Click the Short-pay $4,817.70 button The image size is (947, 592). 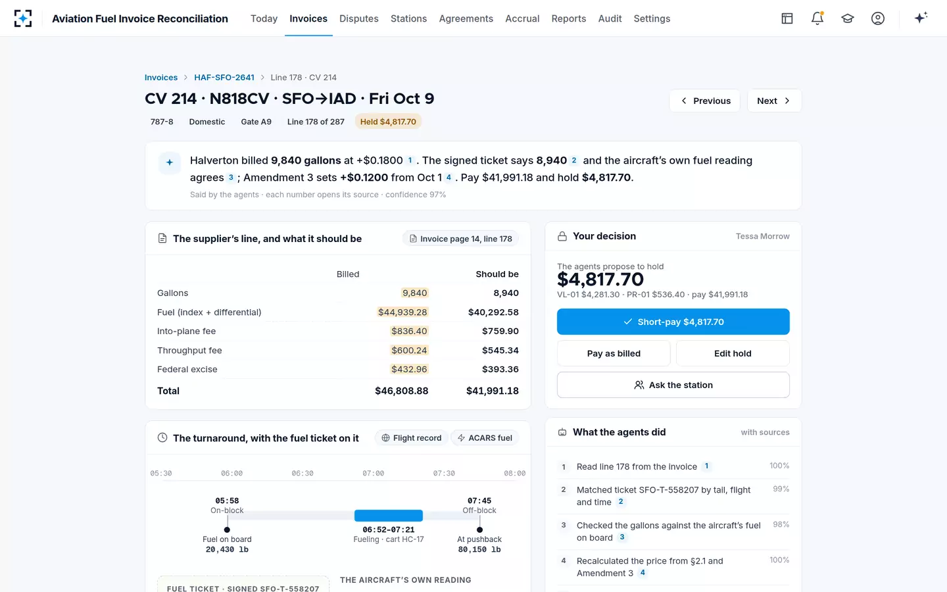(673, 322)
